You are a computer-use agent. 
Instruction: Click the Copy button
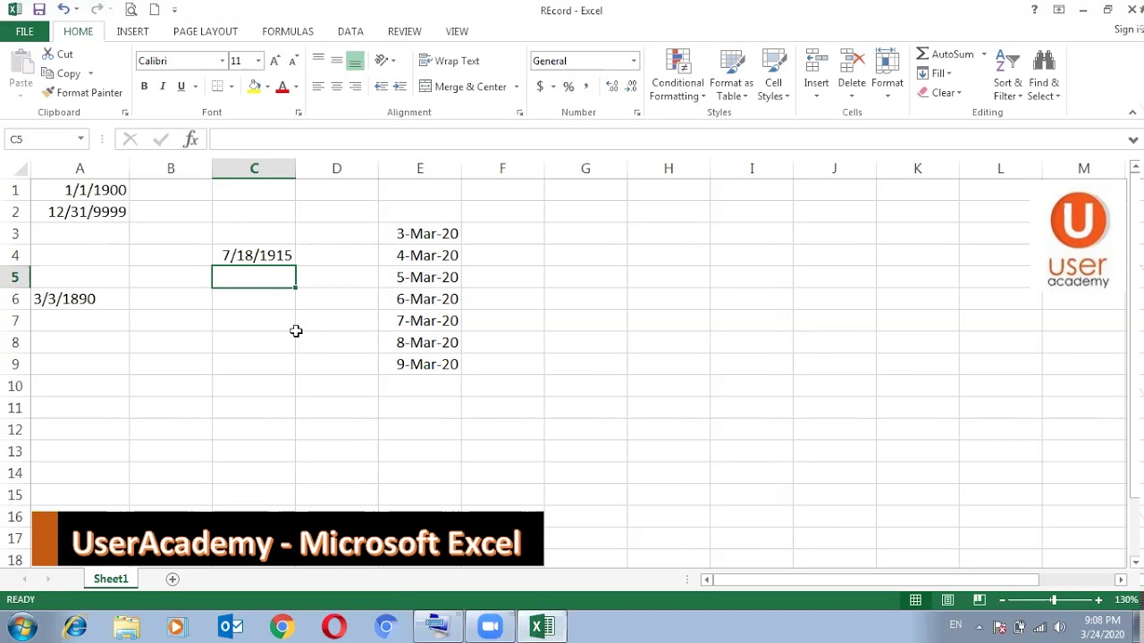[62, 74]
